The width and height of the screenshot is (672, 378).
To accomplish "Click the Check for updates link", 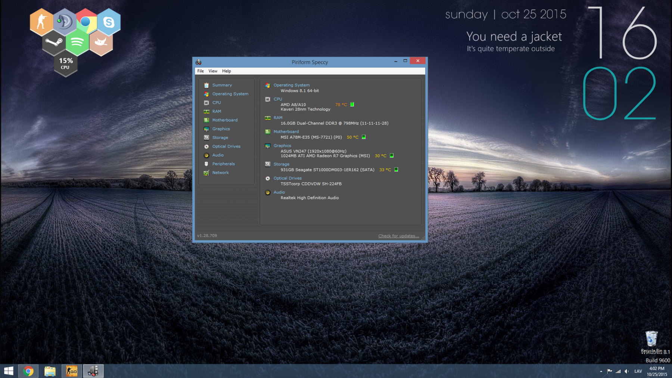I will (398, 236).
